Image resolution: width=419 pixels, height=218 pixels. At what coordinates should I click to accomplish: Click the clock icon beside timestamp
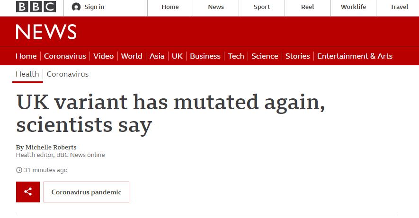[19, 170]
